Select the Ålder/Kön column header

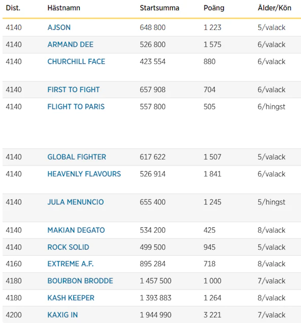274,8
